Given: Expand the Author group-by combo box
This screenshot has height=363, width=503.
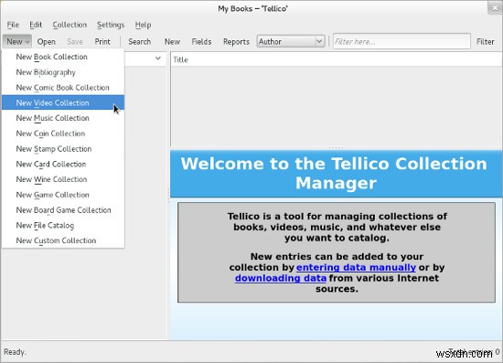Looking at the screenshot, I should click(290, 41).
